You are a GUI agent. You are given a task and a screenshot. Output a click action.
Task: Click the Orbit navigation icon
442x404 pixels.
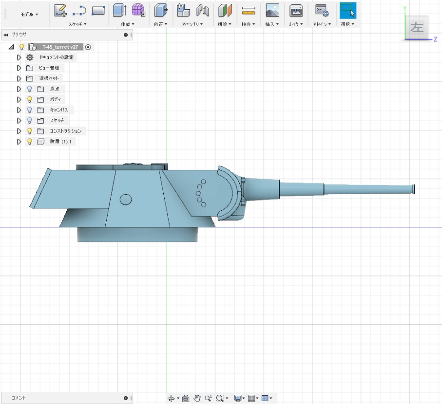tap(172, 398)
